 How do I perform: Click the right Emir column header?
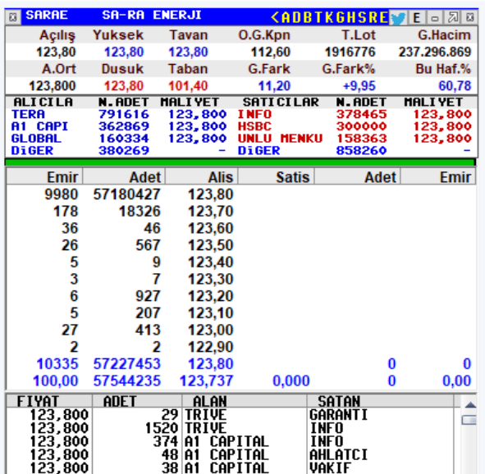pyautogui.click(x=438, y=177)
